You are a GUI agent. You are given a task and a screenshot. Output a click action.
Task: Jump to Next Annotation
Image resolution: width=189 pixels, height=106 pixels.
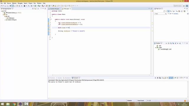click(62, 6)
